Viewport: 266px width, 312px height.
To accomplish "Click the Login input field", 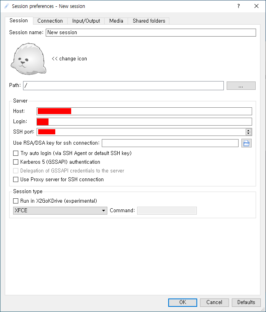I will pos(144,122).
